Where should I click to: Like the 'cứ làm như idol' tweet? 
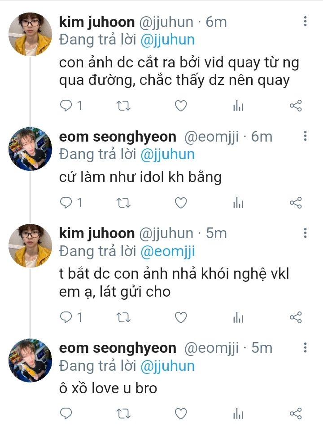tap(180, 203)
